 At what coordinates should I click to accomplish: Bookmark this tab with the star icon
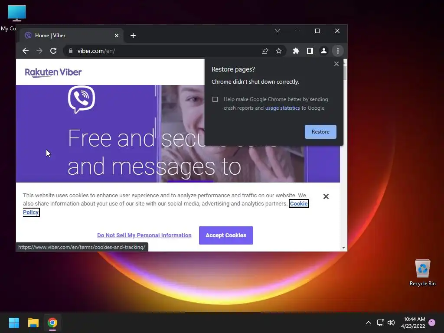pyautogui.click(x=279, y=51)
